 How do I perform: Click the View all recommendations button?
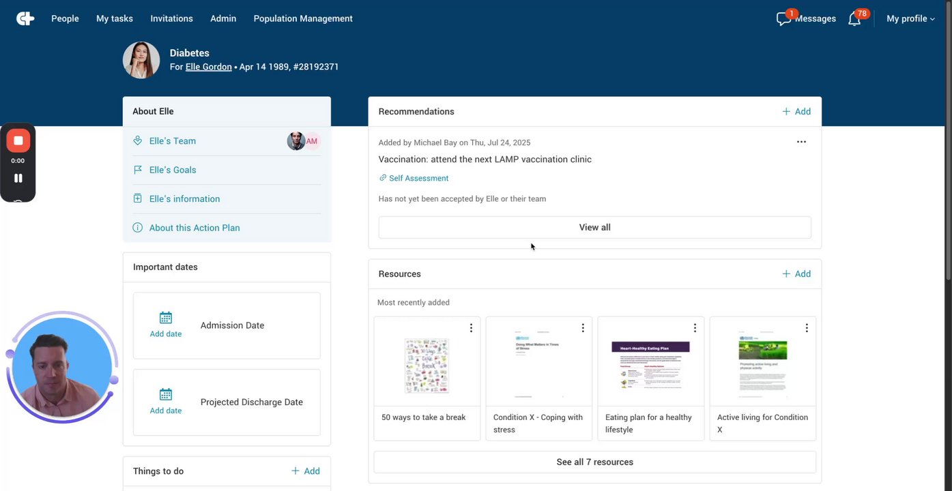(594, 227)
